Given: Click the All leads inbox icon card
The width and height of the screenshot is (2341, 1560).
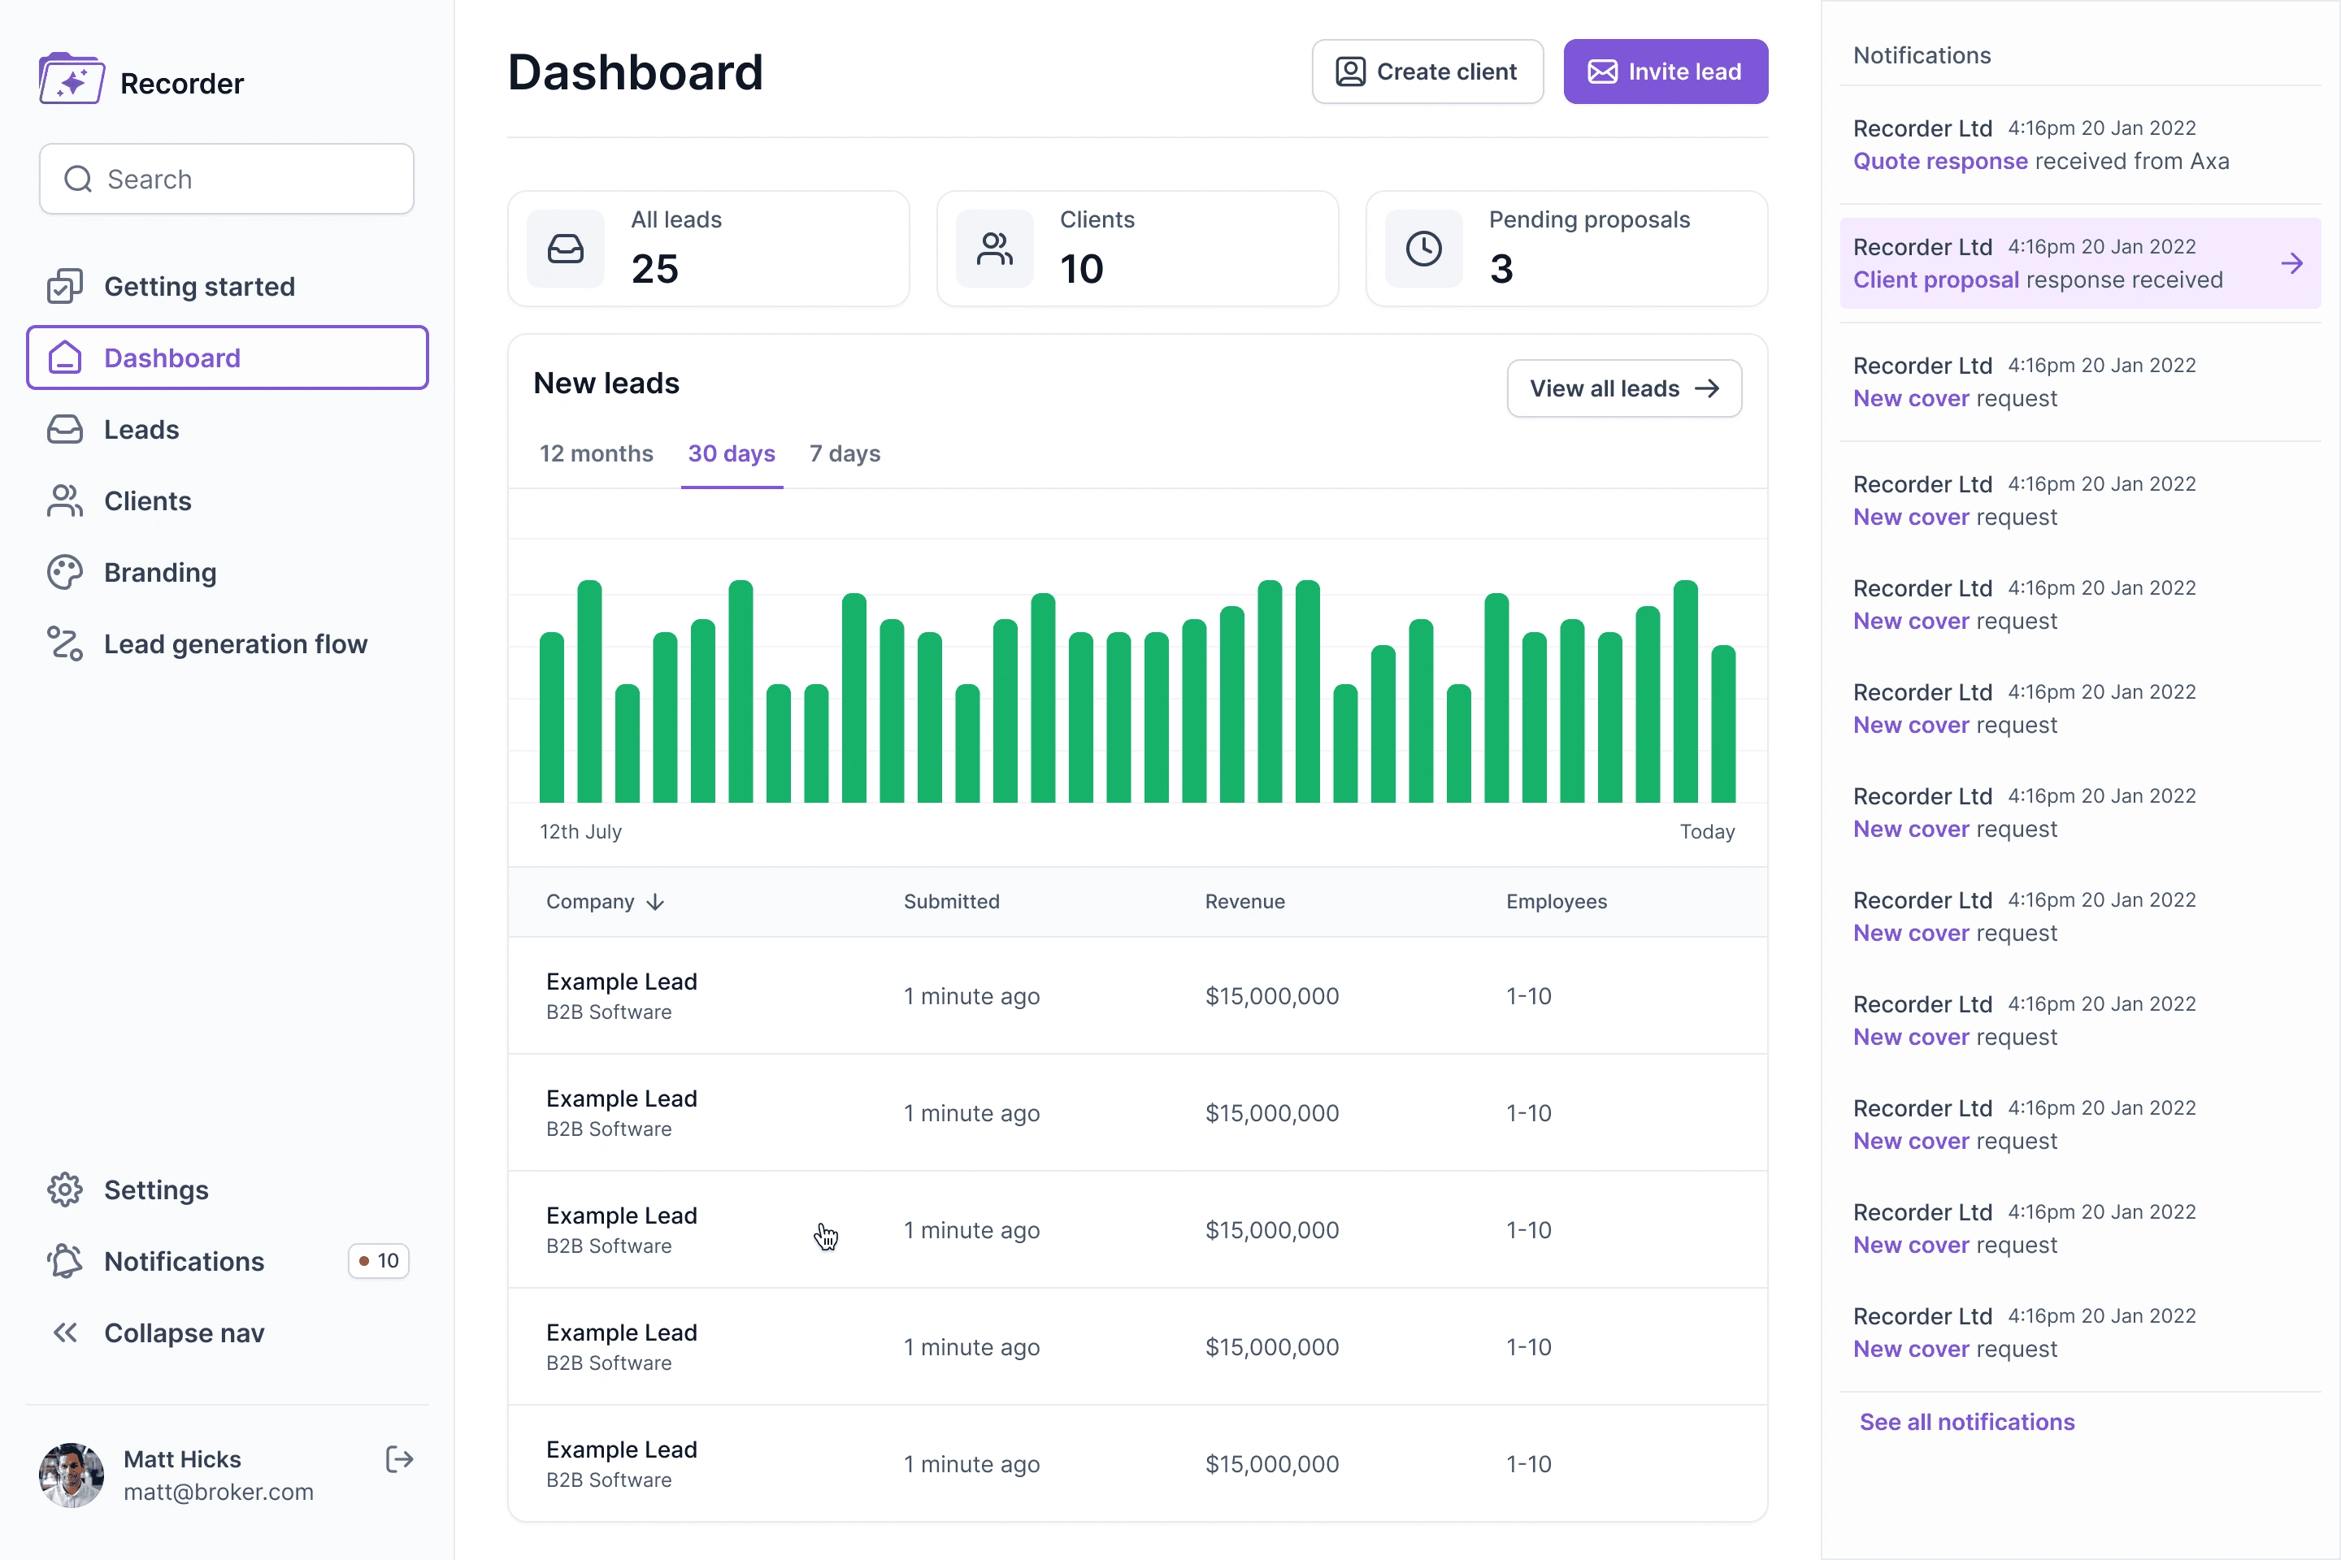Looking at the screenshot, I should [x=566, y=249].
